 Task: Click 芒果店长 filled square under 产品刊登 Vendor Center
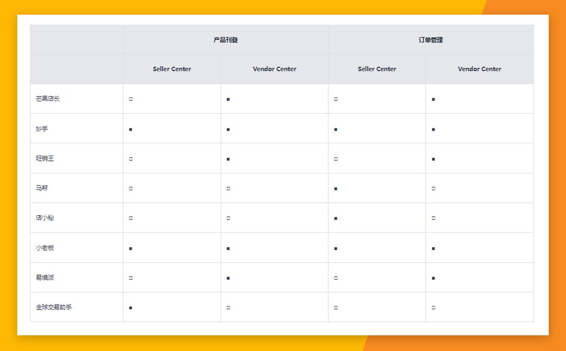click(x=228, y=99)
